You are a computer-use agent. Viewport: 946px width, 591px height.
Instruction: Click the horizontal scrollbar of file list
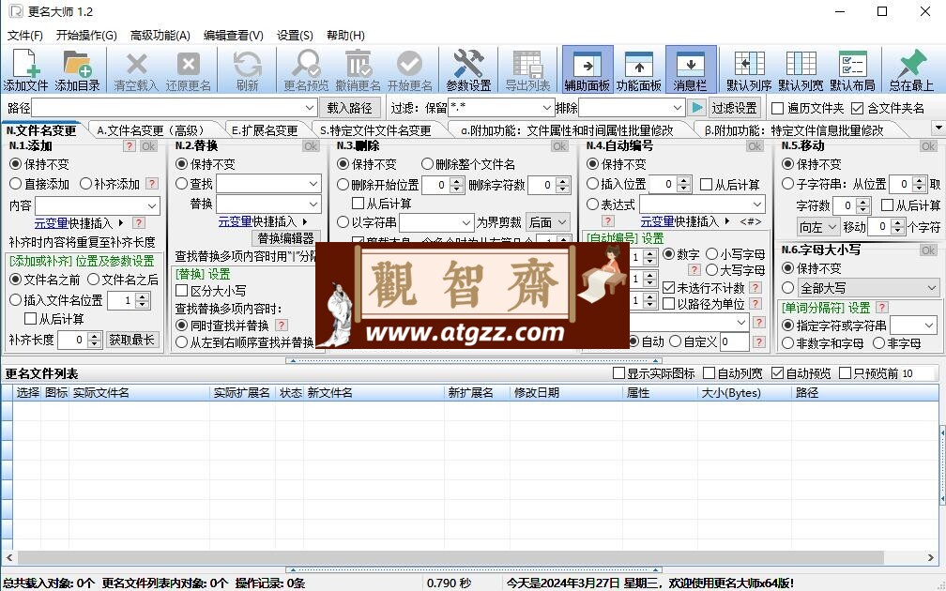(450, 558)
